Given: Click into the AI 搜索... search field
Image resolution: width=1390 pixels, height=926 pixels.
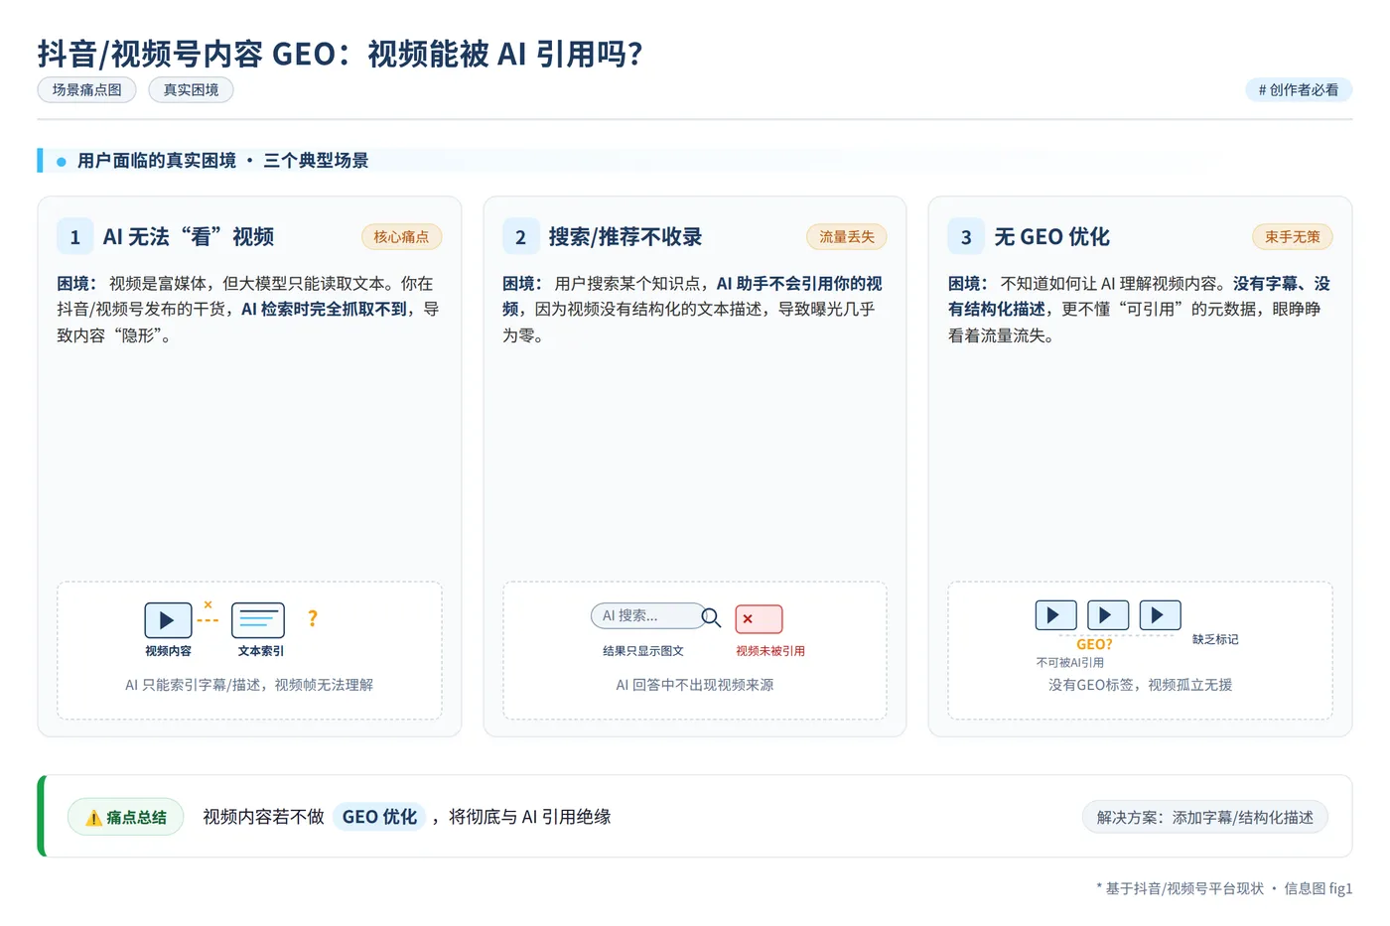Looking at the screenshot, I should click(646, 615).
